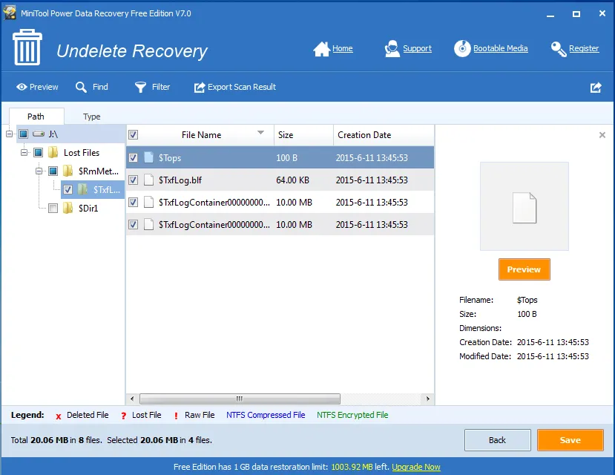Click the Home house icon

click(x=321, y=49)
